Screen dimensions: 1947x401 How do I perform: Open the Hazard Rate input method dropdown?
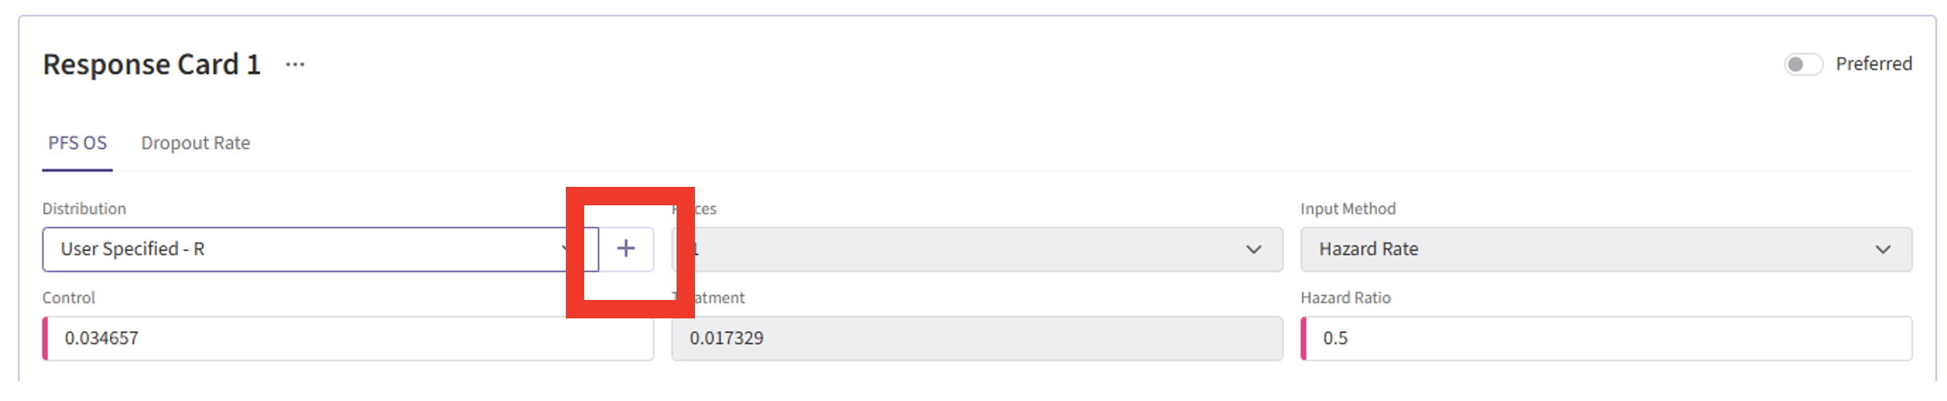[1597, 249]
